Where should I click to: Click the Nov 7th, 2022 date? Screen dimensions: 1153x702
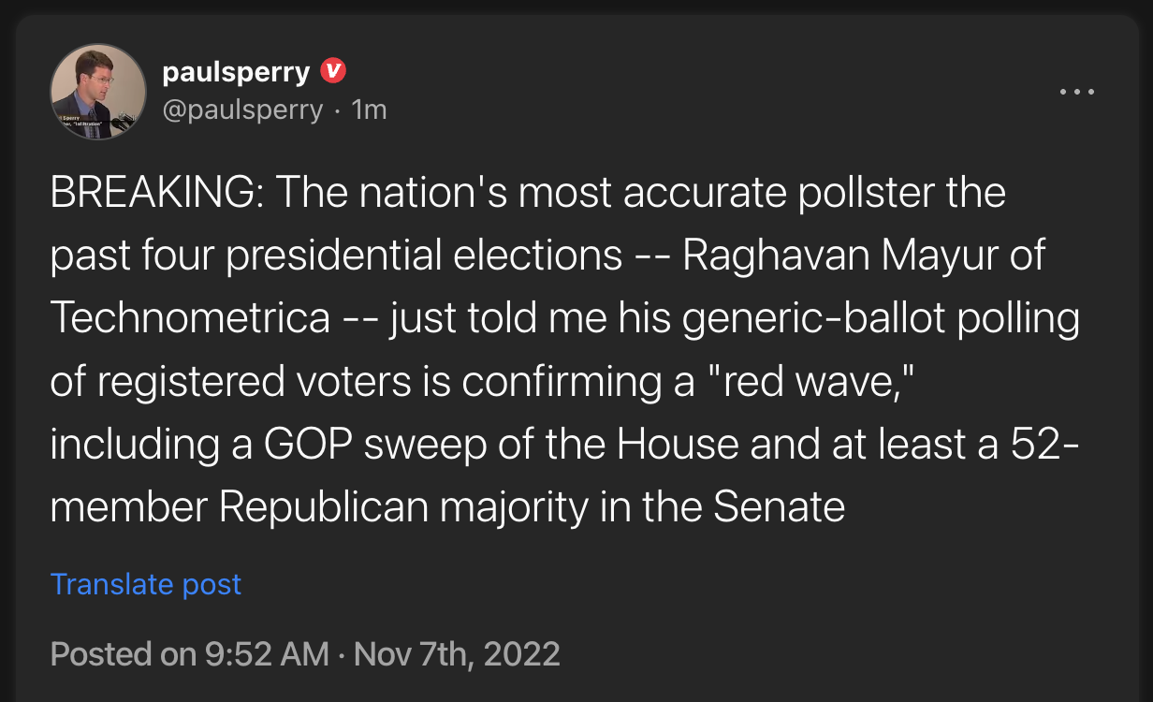point(458,652)
